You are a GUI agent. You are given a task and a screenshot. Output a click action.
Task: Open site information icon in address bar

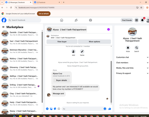(16, 7)
